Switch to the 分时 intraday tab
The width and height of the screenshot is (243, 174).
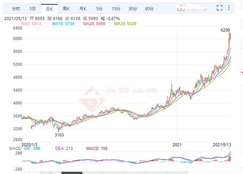coord(16,8)
